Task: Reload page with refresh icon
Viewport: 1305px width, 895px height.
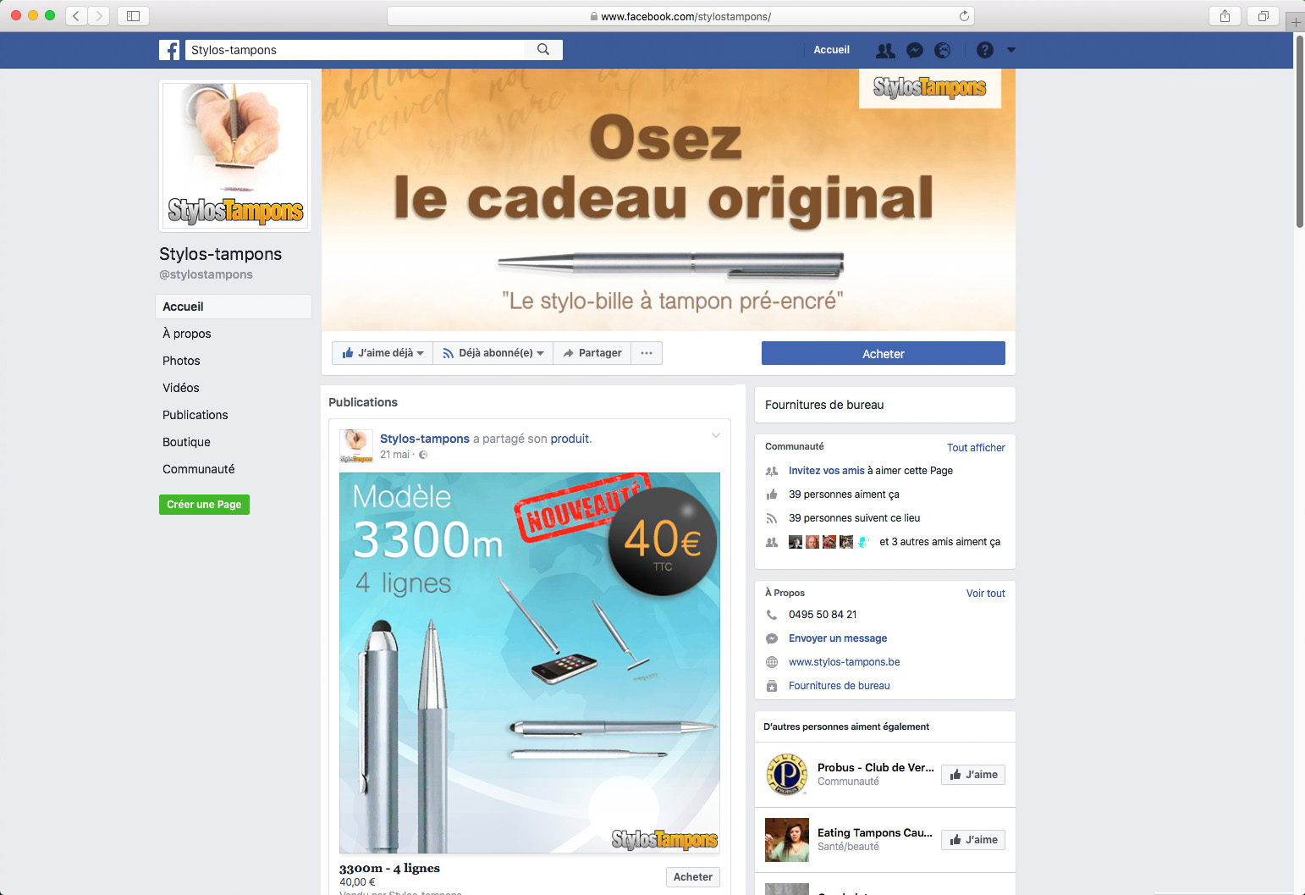Action: 964,16
